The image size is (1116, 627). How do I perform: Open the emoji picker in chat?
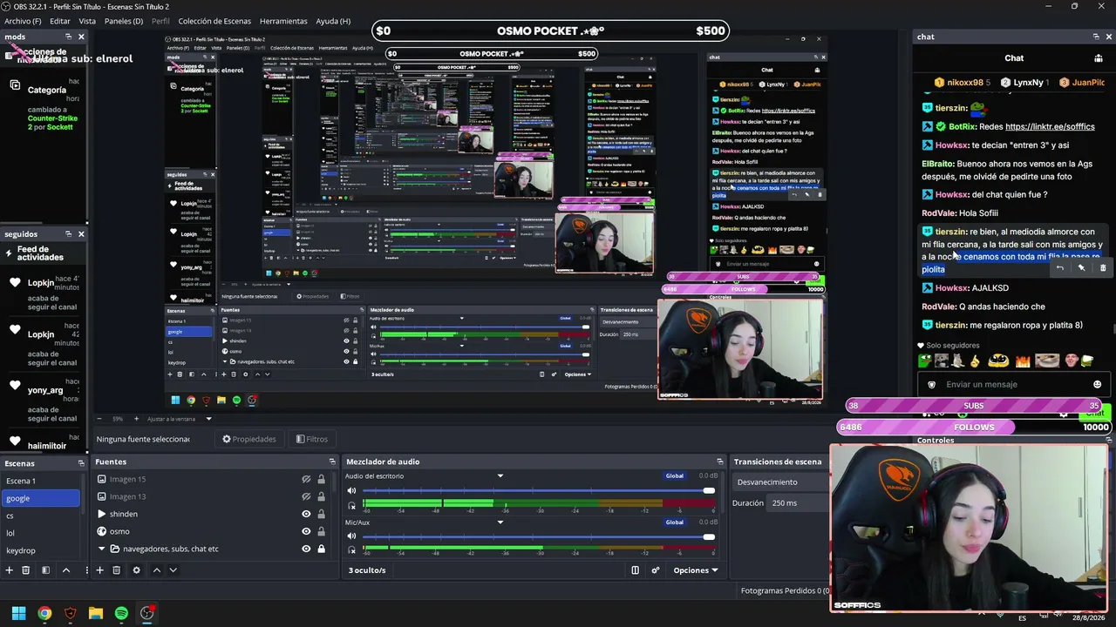[x=1097, y=384]
